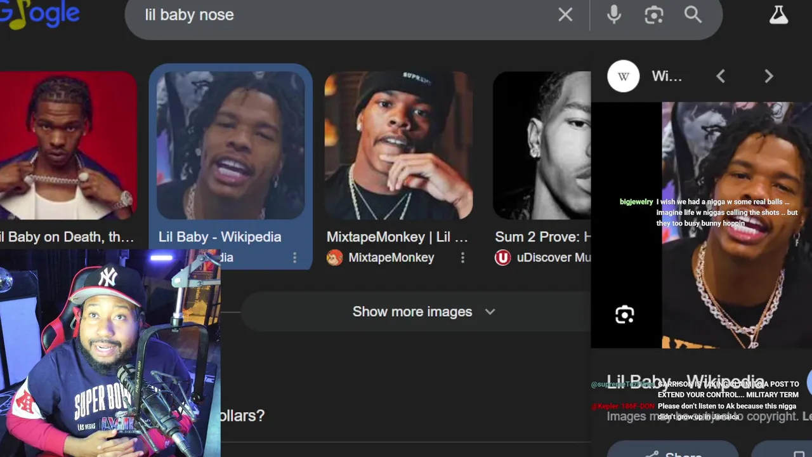
Task: Open the Wikipedia source logo in preview panel
Action: click(x=624, y=76)
